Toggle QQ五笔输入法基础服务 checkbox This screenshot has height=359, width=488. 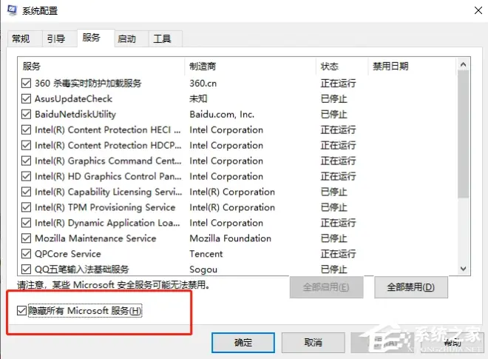pyautogui.click(x=26, y=269)
